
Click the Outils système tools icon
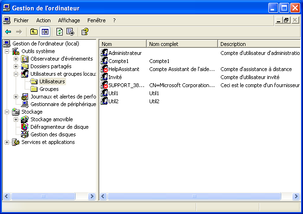point(16,51)
